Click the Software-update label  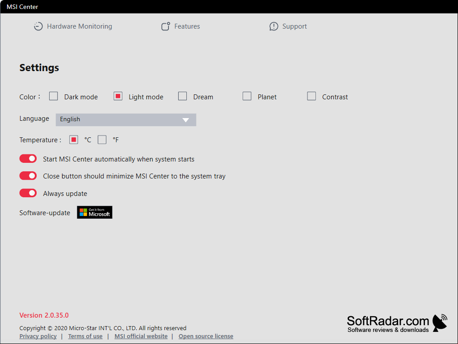[45, 212]
